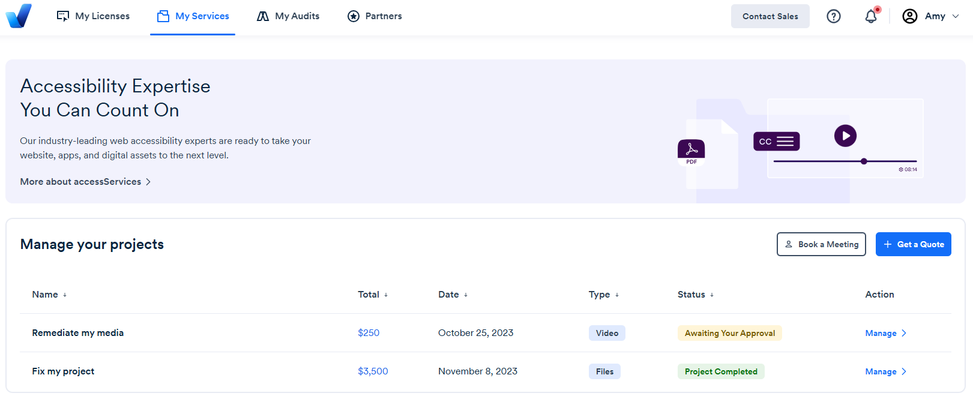
Task: Click the accessiBe logo icon
Action: click(19, 16)
